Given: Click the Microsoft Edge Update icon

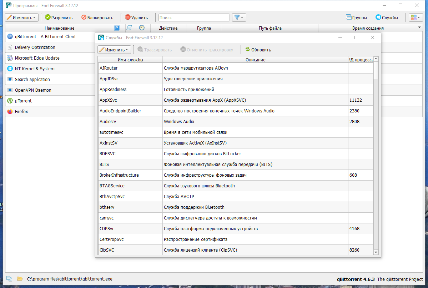Looking at the screenshot, I should [x=10, y=58].
